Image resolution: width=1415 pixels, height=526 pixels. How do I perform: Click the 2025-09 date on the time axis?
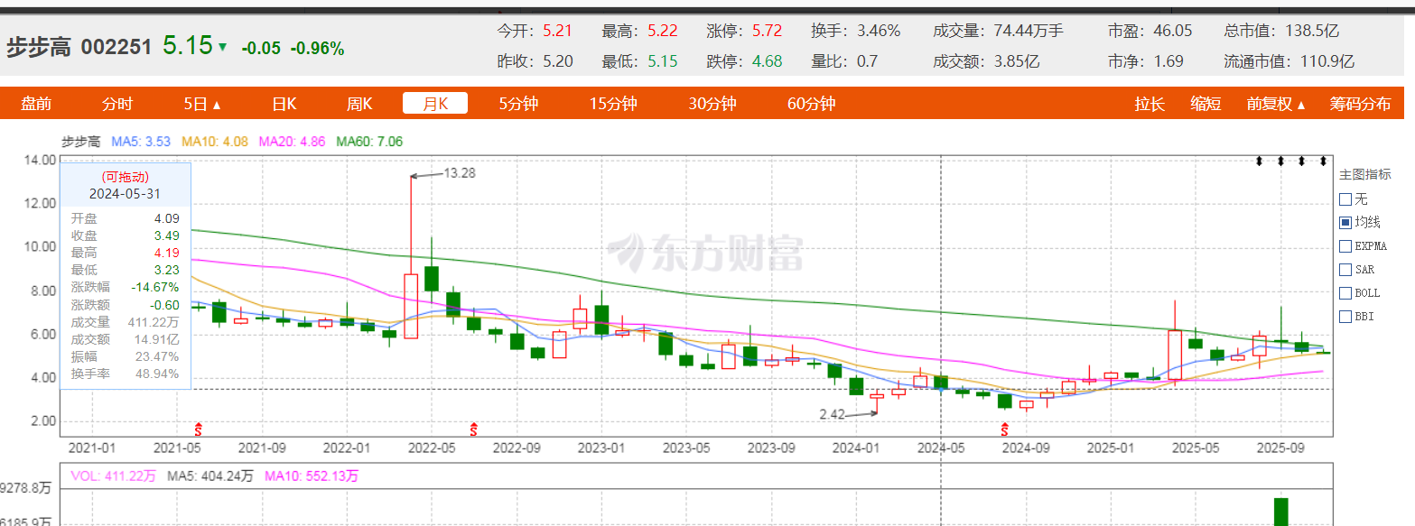click(1279, 448)
